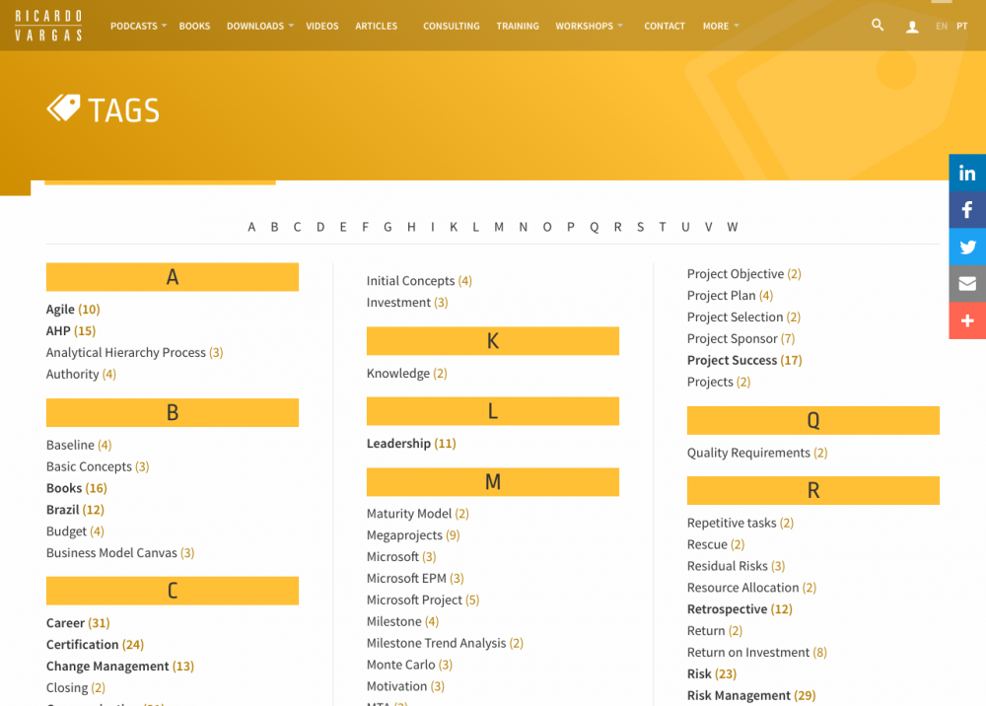Screen dimensions: 986x706
Task: Expand the Workshops dropdown menu
Action: pyautogui.click(x=589, y=27)
